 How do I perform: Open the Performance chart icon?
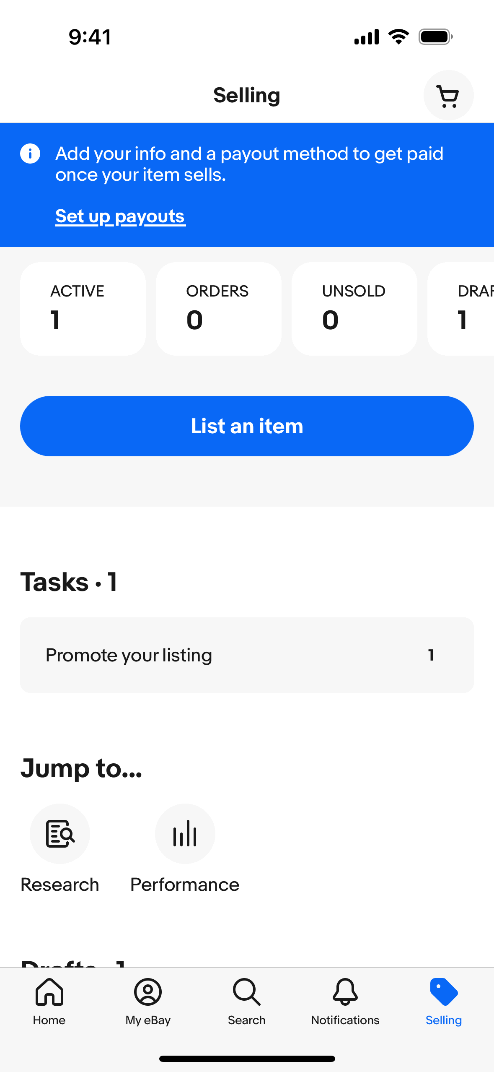185,833
